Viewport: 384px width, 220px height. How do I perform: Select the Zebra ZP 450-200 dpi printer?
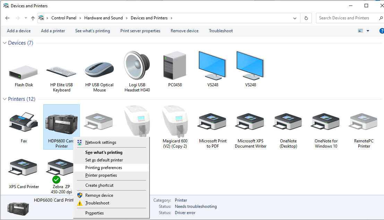coord(60,171)
